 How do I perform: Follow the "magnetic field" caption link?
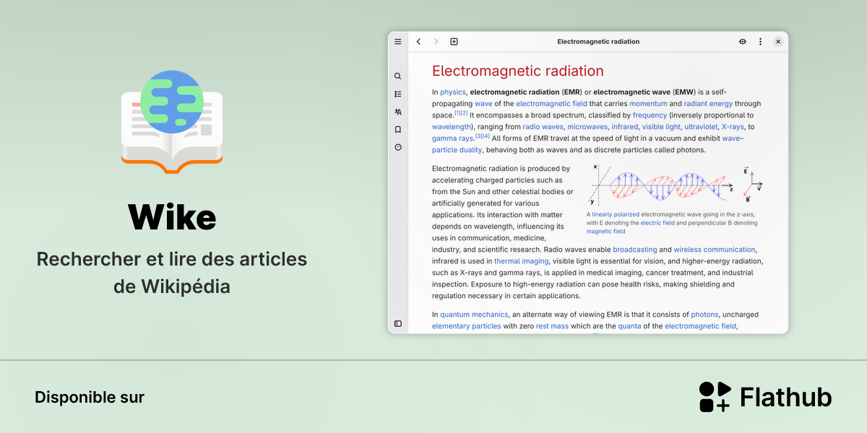[x=605, y=232]
